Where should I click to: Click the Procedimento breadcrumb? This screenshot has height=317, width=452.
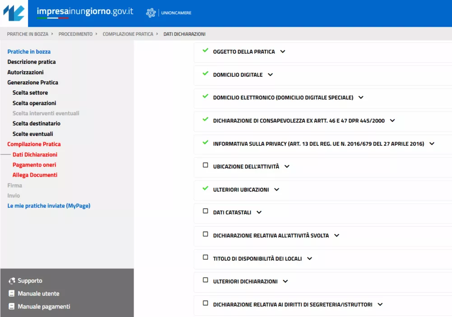point(75,34)
